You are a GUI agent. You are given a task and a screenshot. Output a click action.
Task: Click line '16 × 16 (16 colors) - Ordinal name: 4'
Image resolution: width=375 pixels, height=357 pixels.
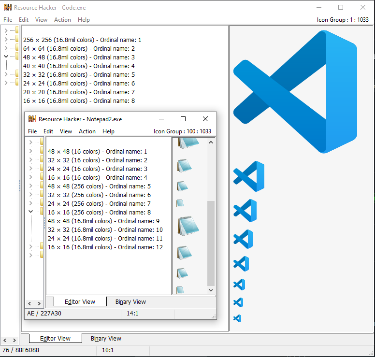[x=97, y=178]
